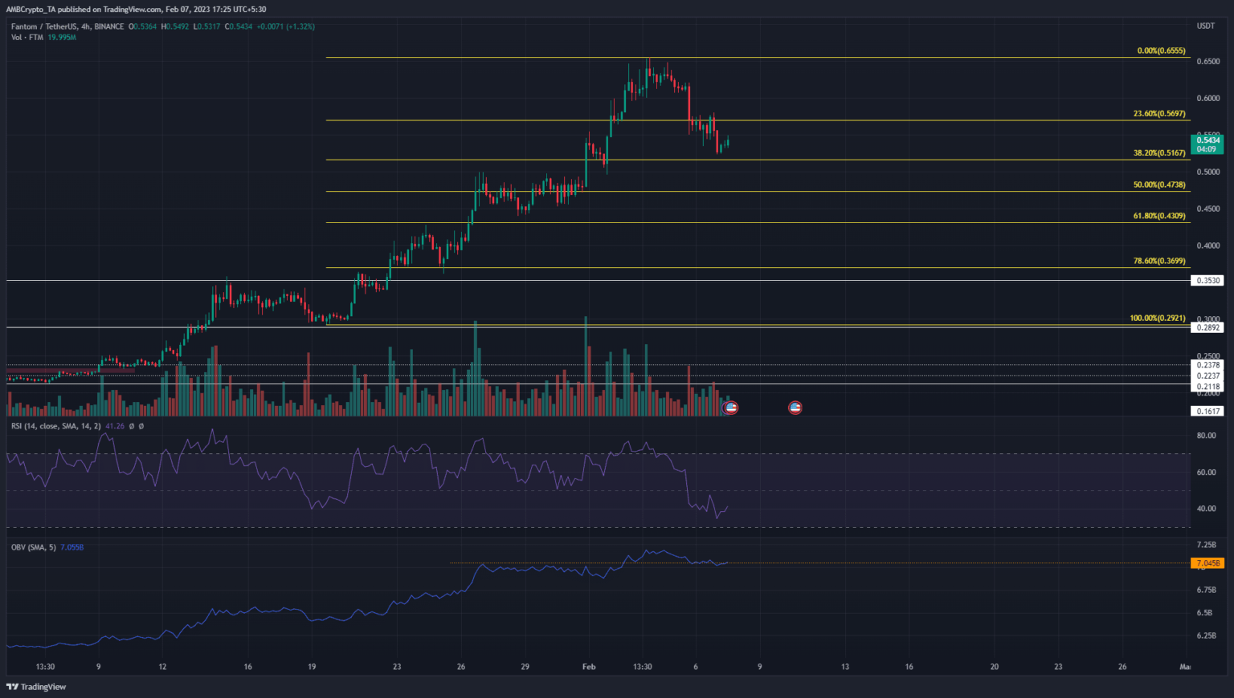This screenshot has width=1234, height=698.
Task: Click the 0.1617 price label on axis
Action: tap(1207, 411)
